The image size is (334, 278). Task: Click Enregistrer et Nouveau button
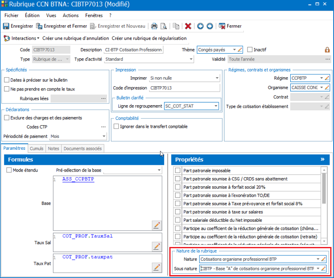[118, 26]
